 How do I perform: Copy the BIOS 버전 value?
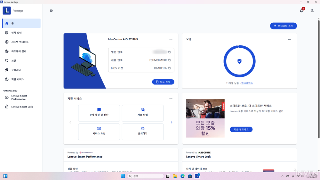pyautogui.click(x=169, y=68)
